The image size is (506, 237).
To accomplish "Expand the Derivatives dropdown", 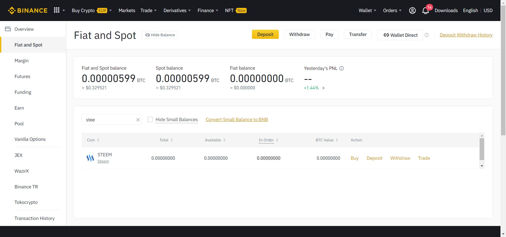I will (x=177, y=11).
